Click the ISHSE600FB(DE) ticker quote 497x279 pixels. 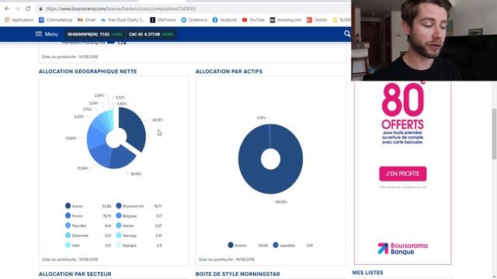point(95,34)
